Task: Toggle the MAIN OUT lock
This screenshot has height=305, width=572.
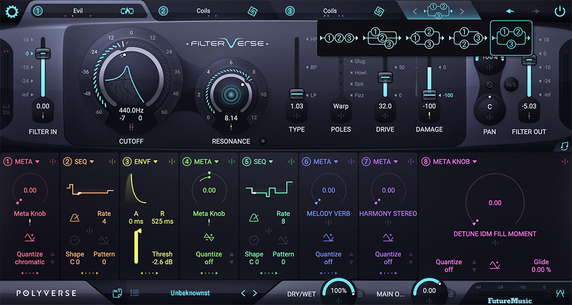Action: click(451, 294)
